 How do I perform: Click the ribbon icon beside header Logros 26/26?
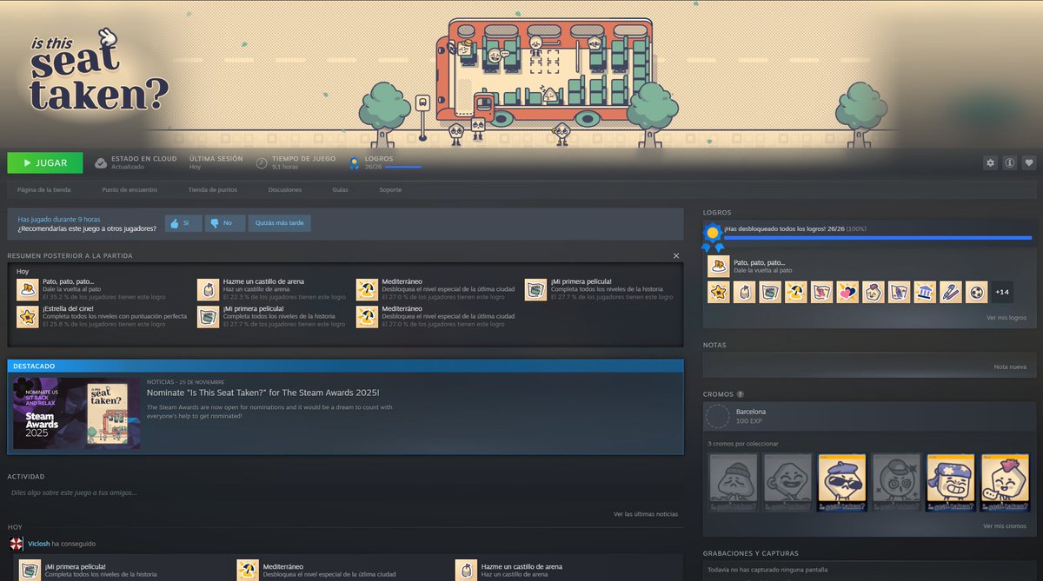[x=355, y=162]
